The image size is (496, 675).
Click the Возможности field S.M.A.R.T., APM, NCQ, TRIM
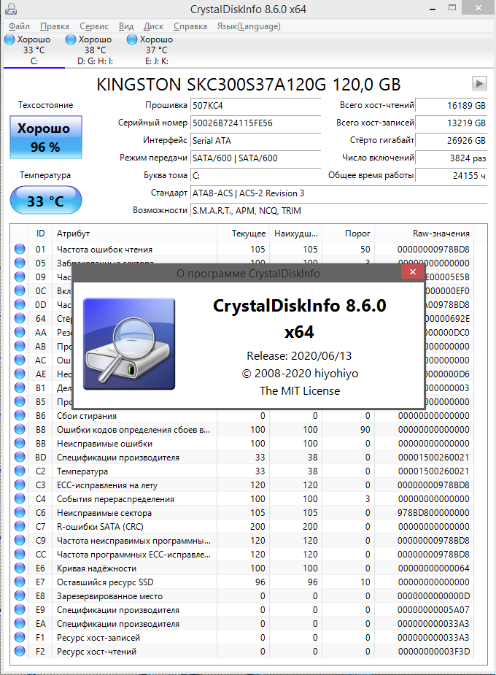point(338,211)
